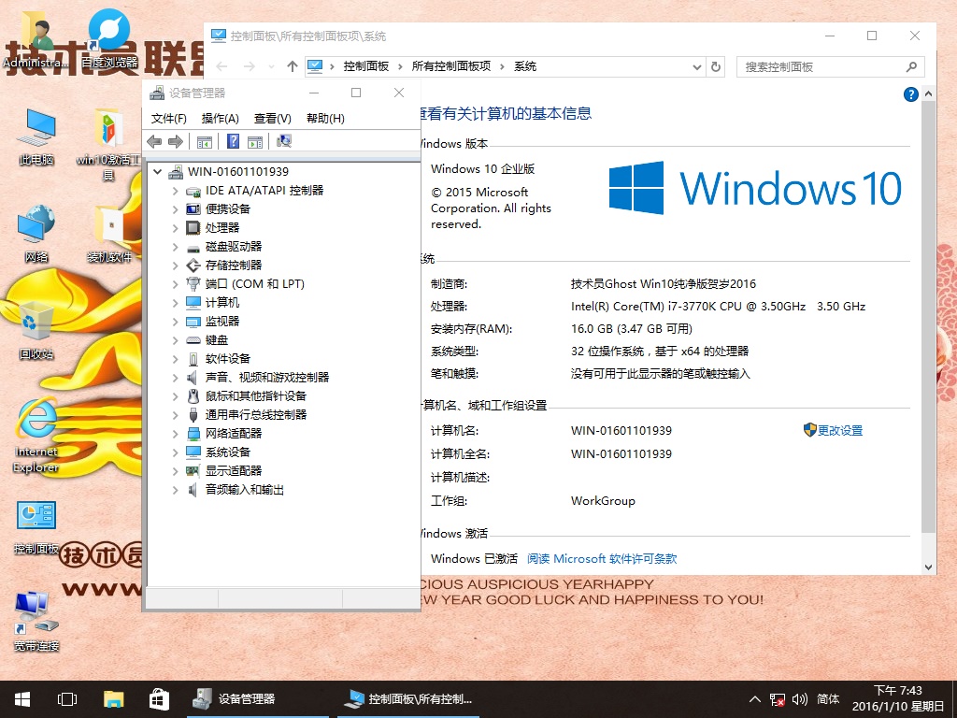The height and width of the screenshot is (718, 957).
Task: Expand the 通用串行总线控制器 tree node
Action: (175, 415)
